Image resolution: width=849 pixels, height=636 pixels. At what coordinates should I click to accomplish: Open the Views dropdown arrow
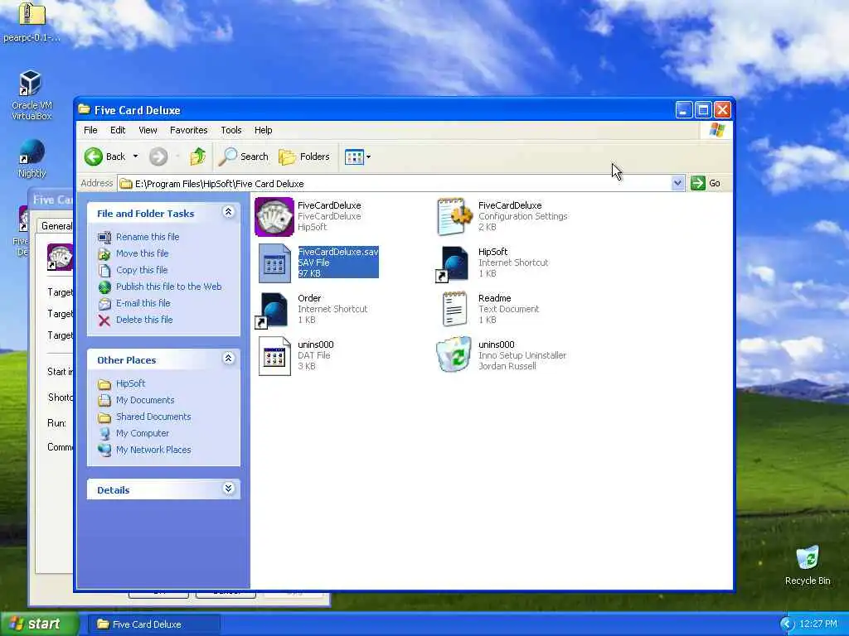[x=368, y=157]
